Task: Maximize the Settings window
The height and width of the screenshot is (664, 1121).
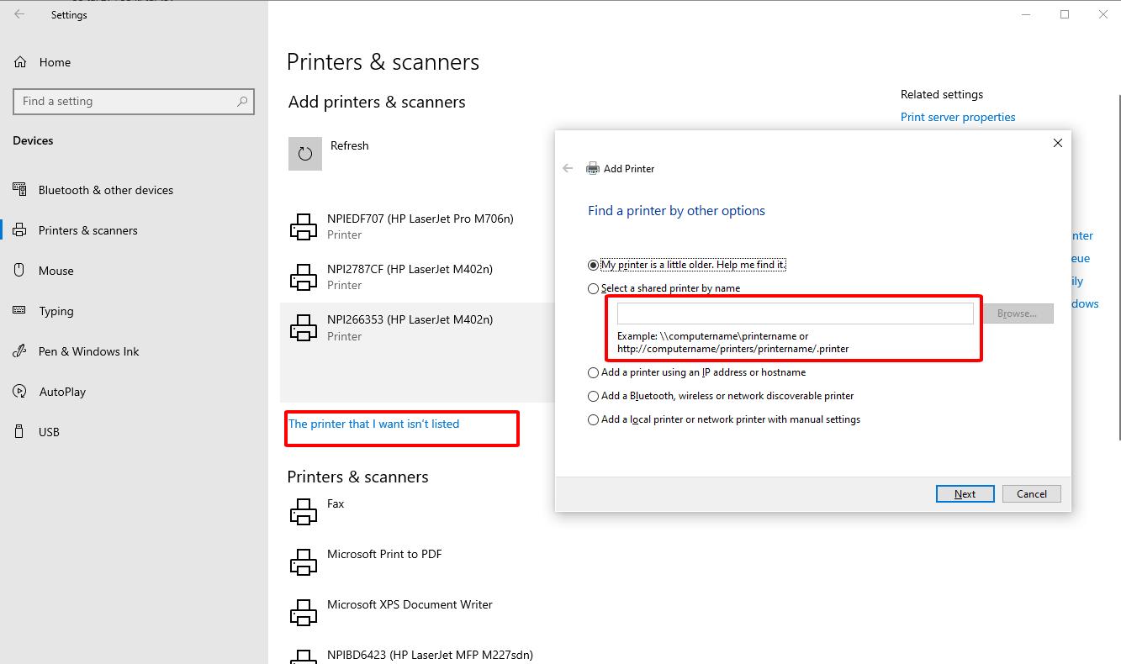Action: [x=1065, y=14]
